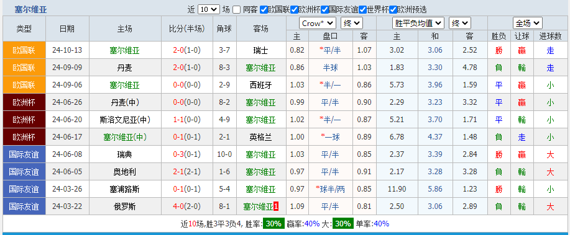Click the 瑞士 away team

pyautogui.click(x=260, y=50)
